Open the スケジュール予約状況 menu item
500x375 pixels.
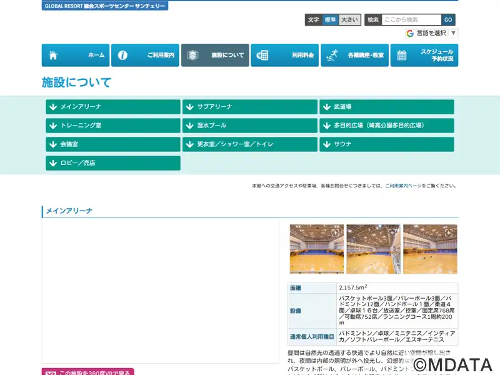coord(424,55)
